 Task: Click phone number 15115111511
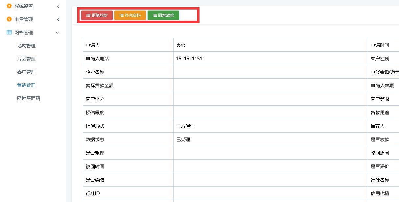click(191, 59)
